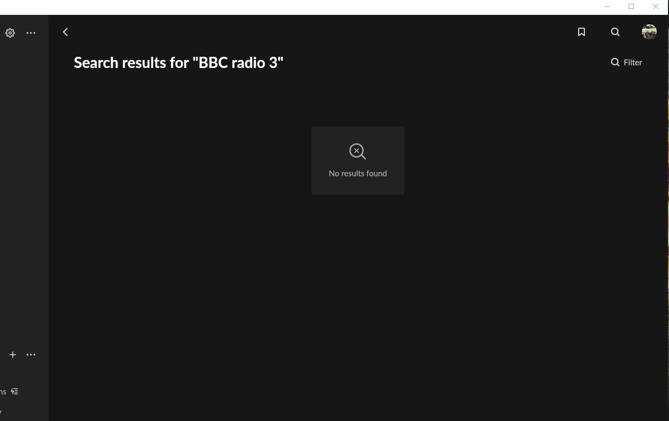Viewport: 669px width, 421px height.
Task: Go back using the left chevron arrow
Action: click(x=65, y=32)
